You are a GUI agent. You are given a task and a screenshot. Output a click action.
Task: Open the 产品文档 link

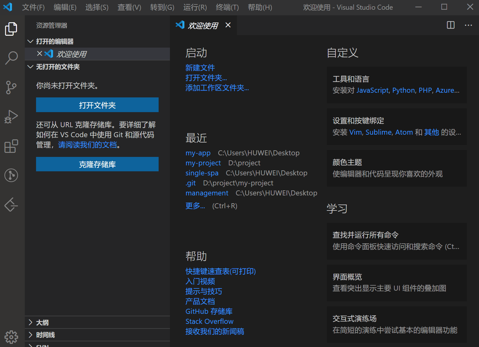pyautogui.click(x=200, y=301)
